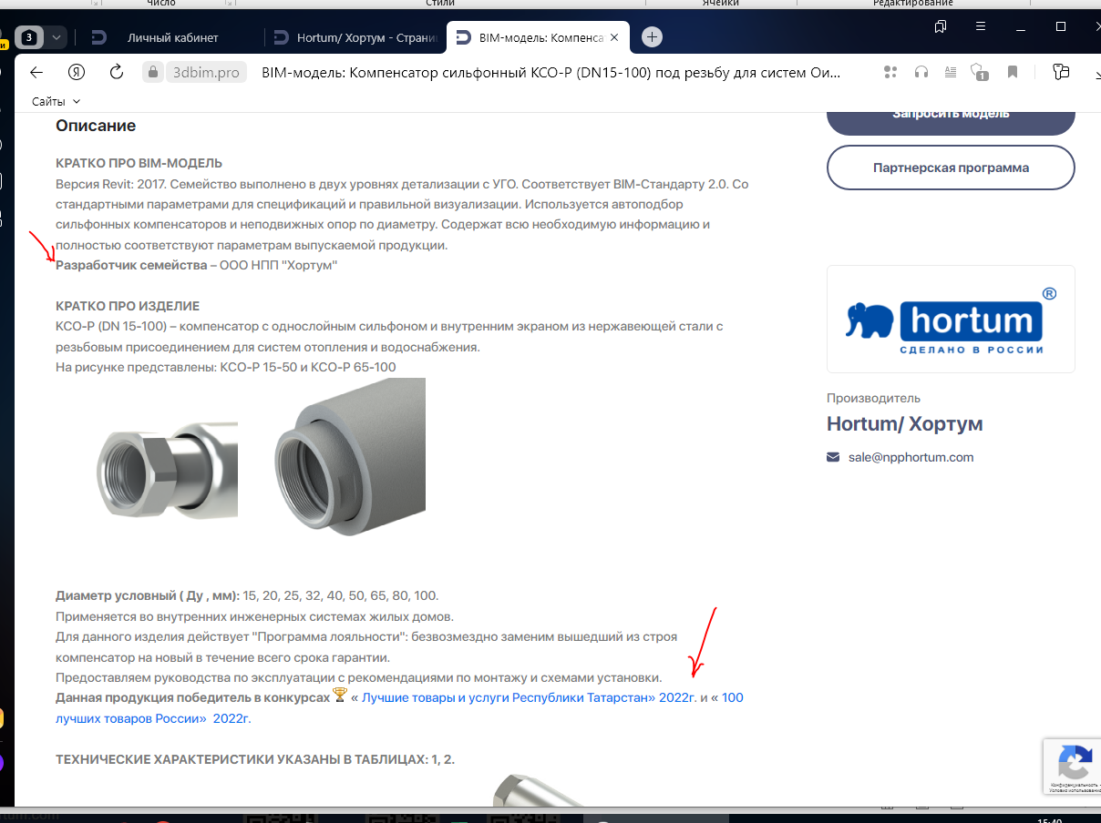The height and width of the screenshot is (823, 1101).
Task: Open the Hortum/ Хортум manufacturer name
Action: [x=904, y=423]
